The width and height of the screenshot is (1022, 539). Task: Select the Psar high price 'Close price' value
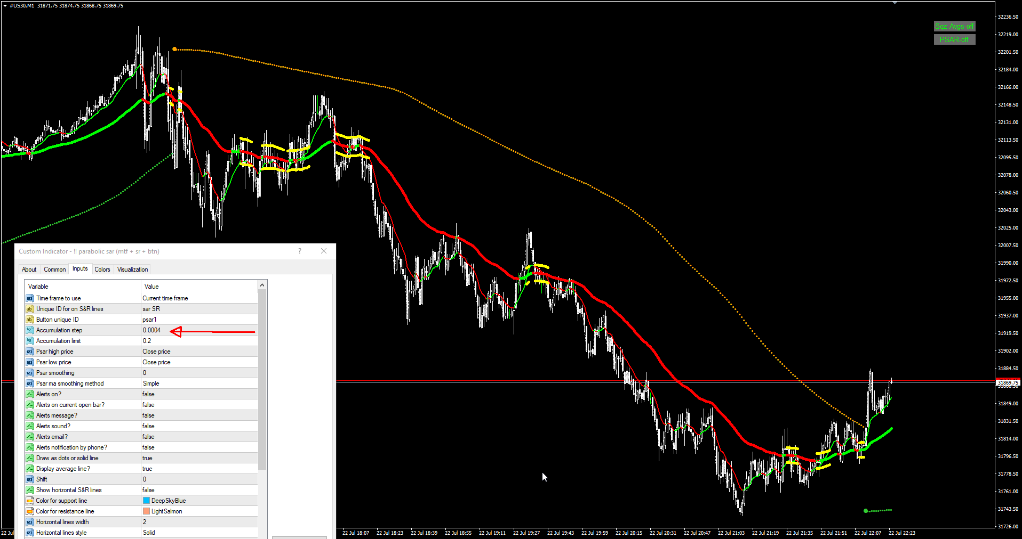coord(156,352)
